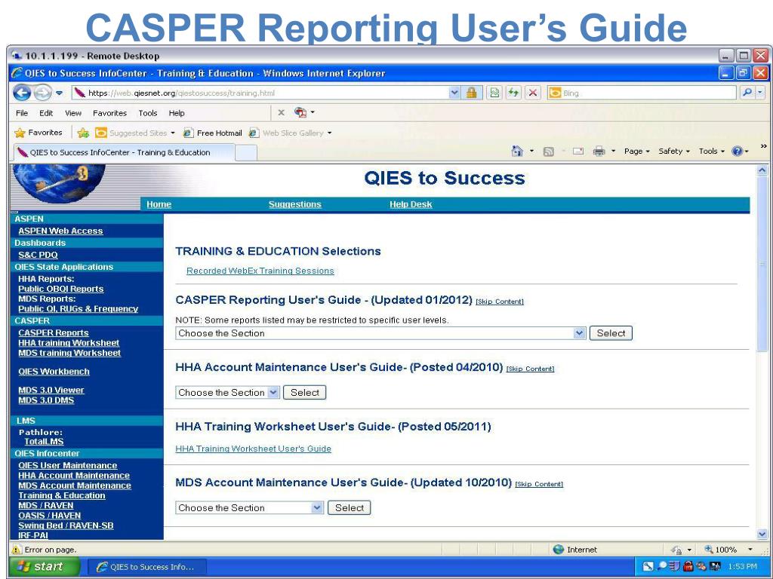Open the Web Slice Gallery dropdown
The width and height of the screenshot is (773, 579).
291,133
